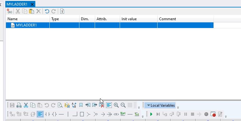Click the green Txt comment icon

(x=137, y=114)
